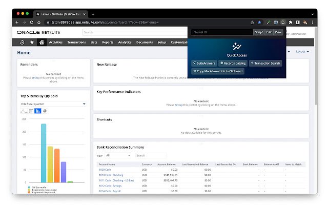Click Copy Markdown Link to Clipboard

pyautogui.click(x=217, y=71)
